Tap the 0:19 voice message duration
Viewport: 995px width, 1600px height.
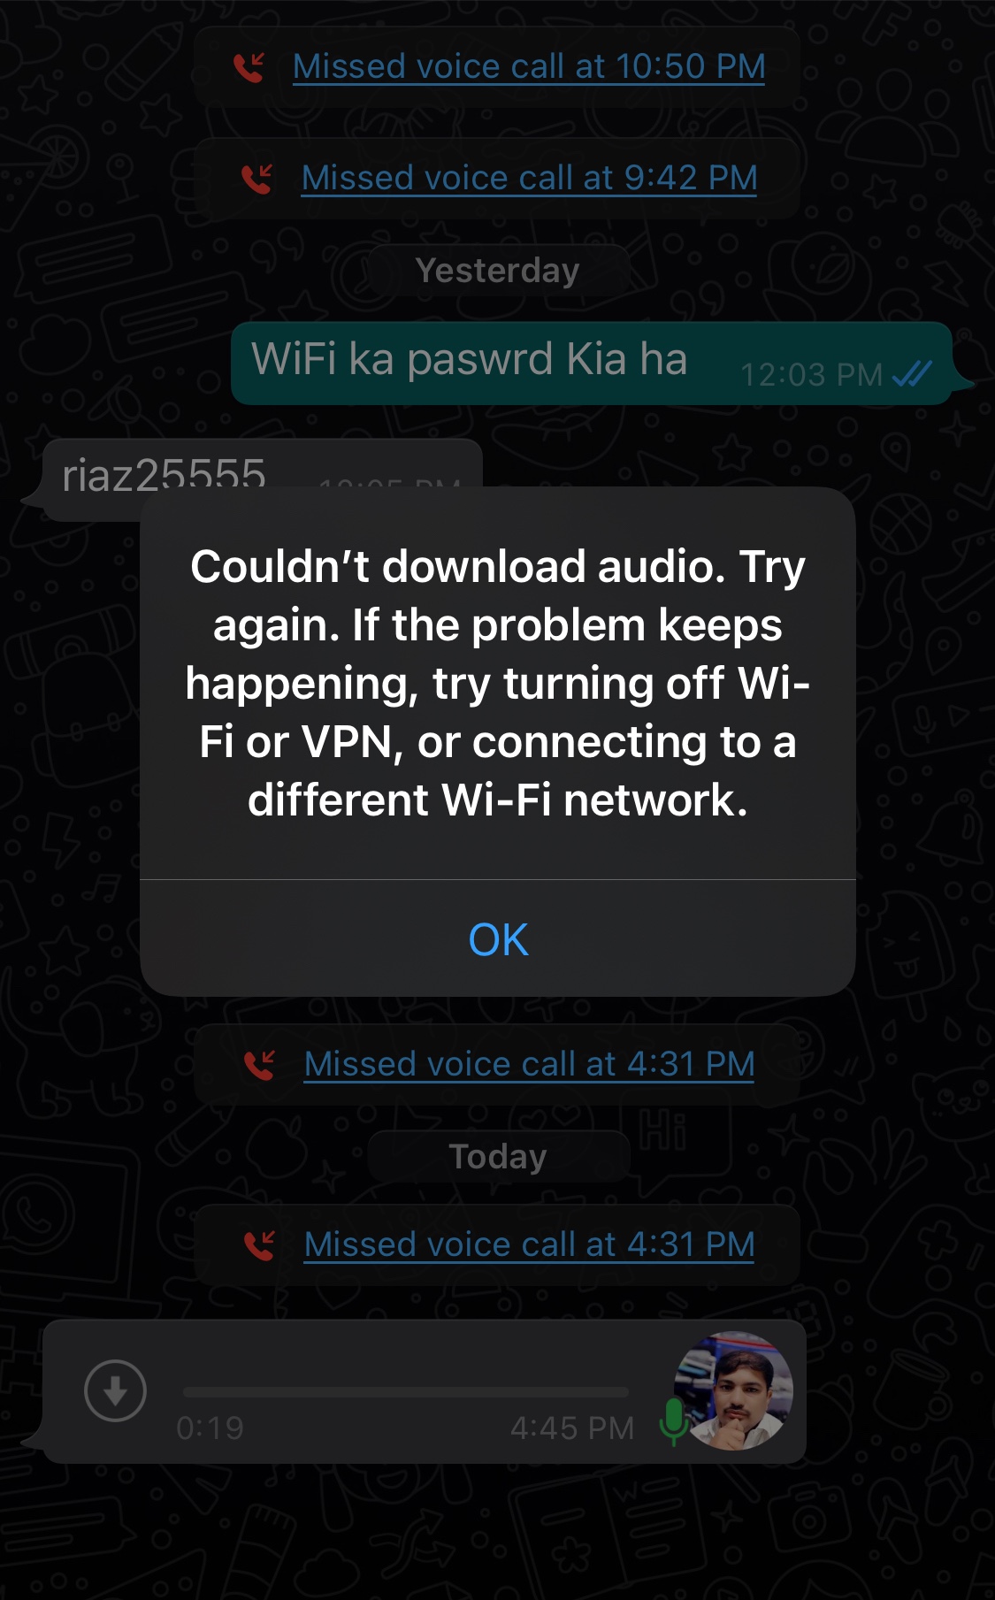pyautogui.click(x=210, y=1428)
